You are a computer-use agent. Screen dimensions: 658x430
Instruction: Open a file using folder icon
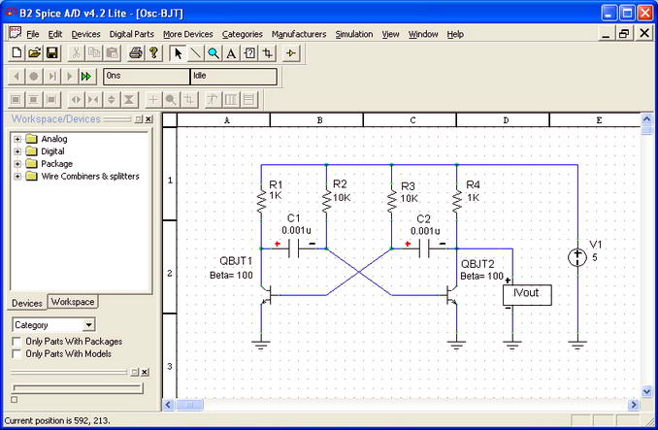click(x=34, y=52)
